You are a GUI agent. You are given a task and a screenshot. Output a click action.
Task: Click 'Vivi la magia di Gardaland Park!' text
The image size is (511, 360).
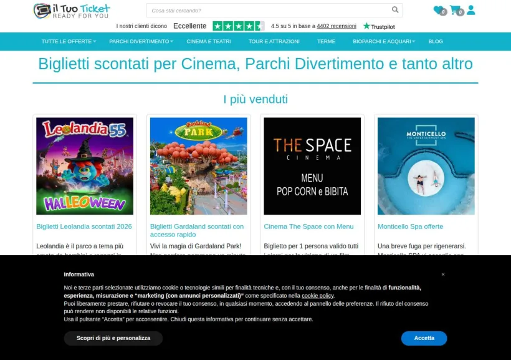coord(196,246)
